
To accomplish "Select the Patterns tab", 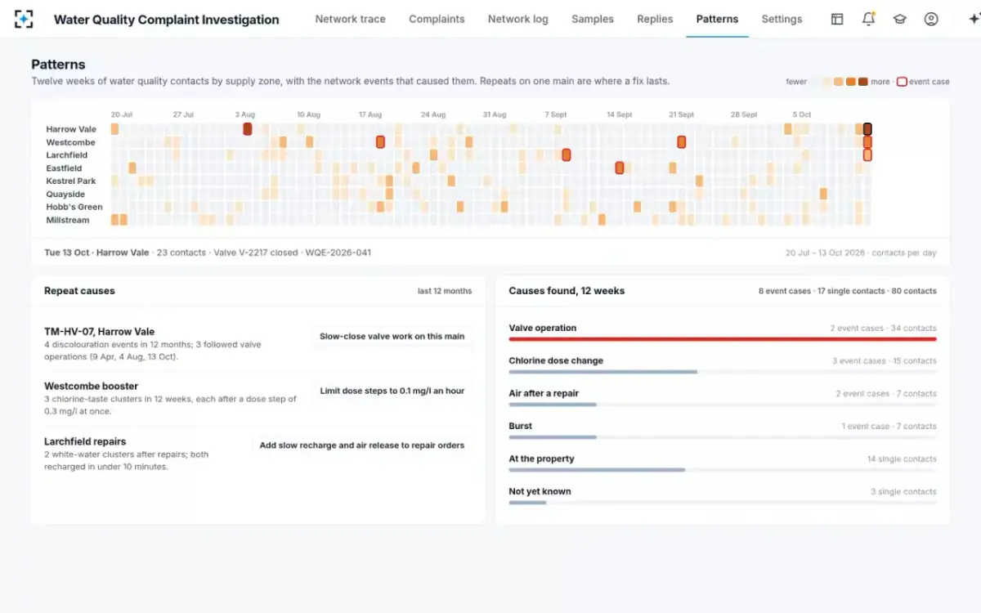I will coord(717,19).
